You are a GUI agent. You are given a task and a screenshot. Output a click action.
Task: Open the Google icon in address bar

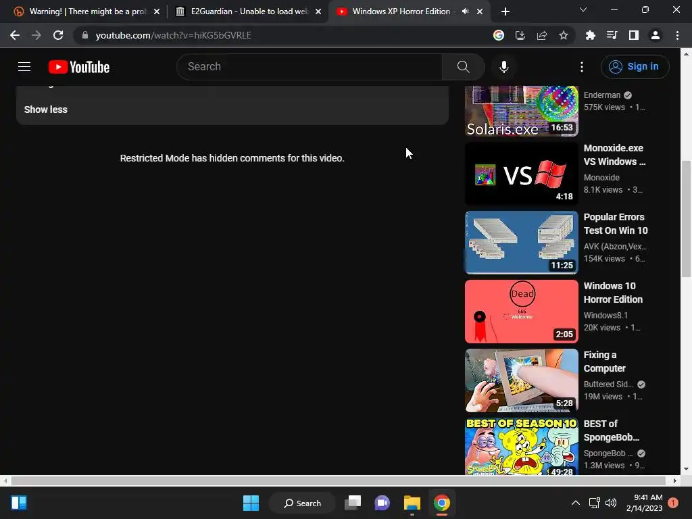(x=499, y=35)
